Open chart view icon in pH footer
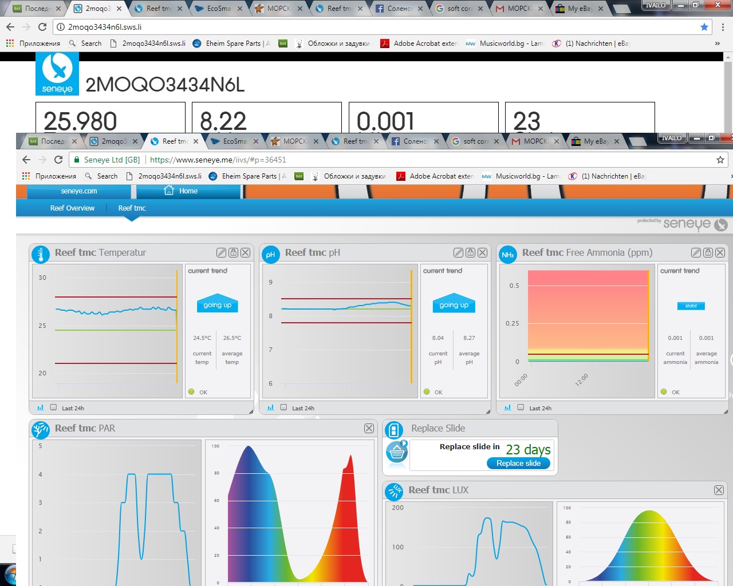The image size is (733, 586). [270, 407]
